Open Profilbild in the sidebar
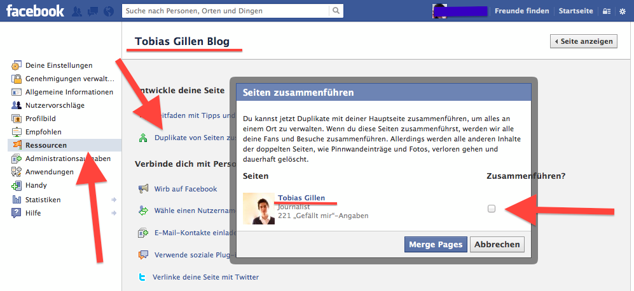 click(41, 119)
